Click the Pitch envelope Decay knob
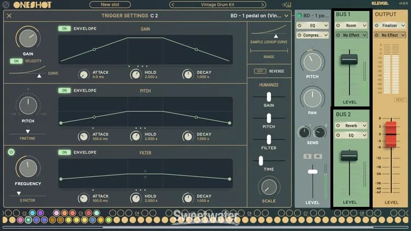Screen dimensions: 411x231 click(x=188, y=137)
